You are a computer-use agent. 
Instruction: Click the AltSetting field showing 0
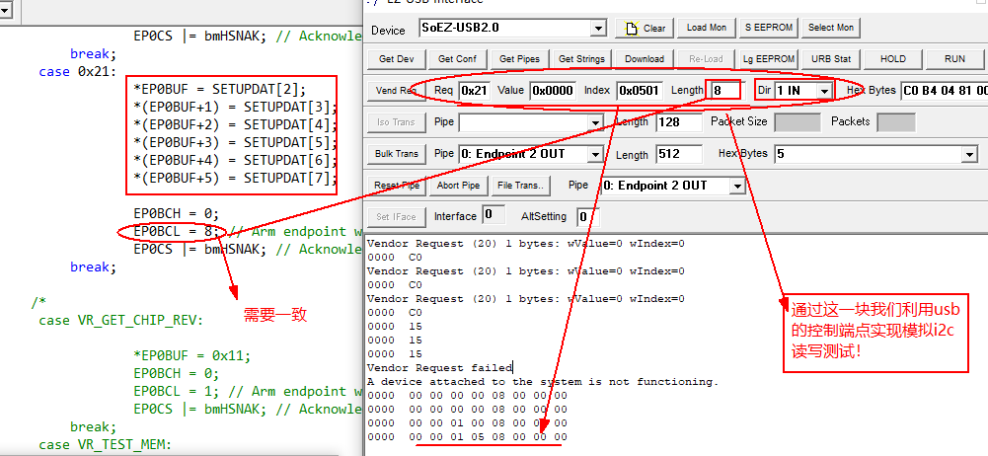[x=587, y=217]
